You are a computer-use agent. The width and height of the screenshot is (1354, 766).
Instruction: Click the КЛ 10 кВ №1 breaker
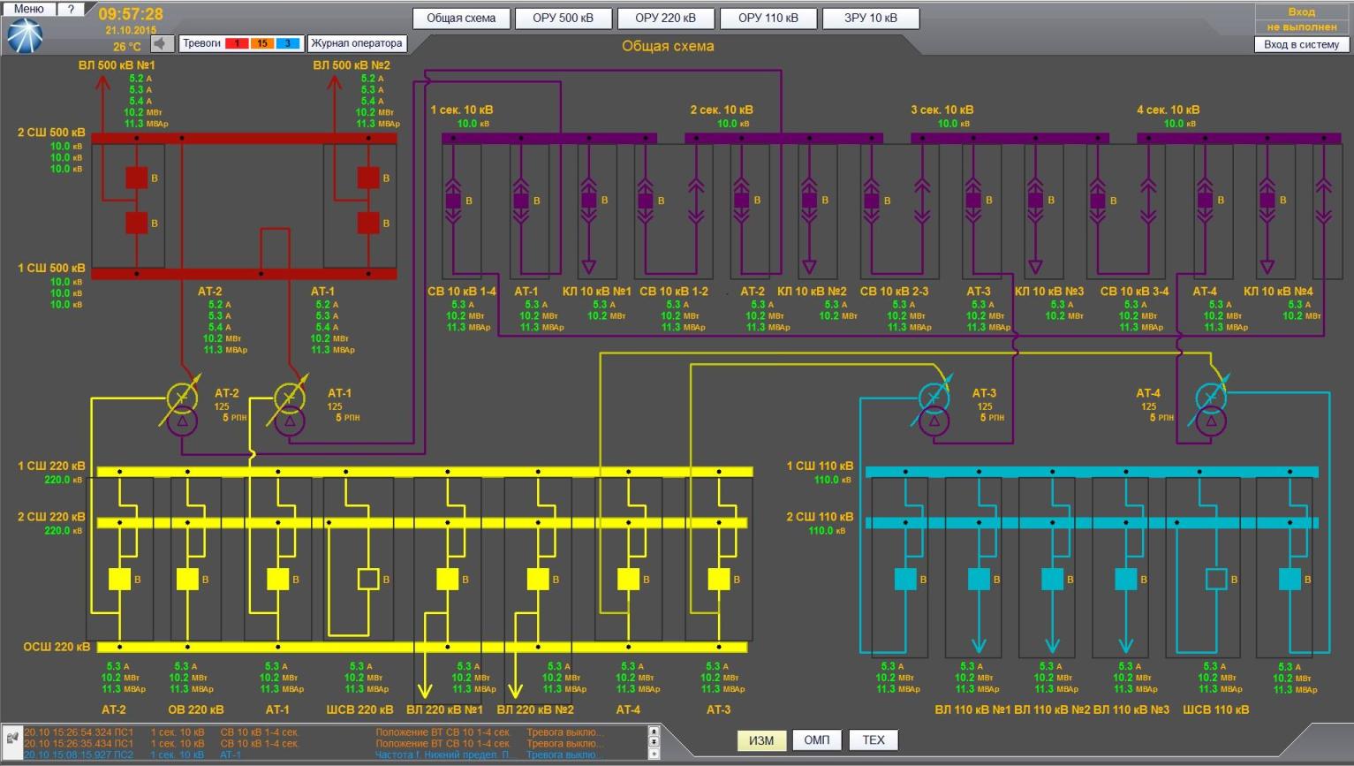coord(589,201)
